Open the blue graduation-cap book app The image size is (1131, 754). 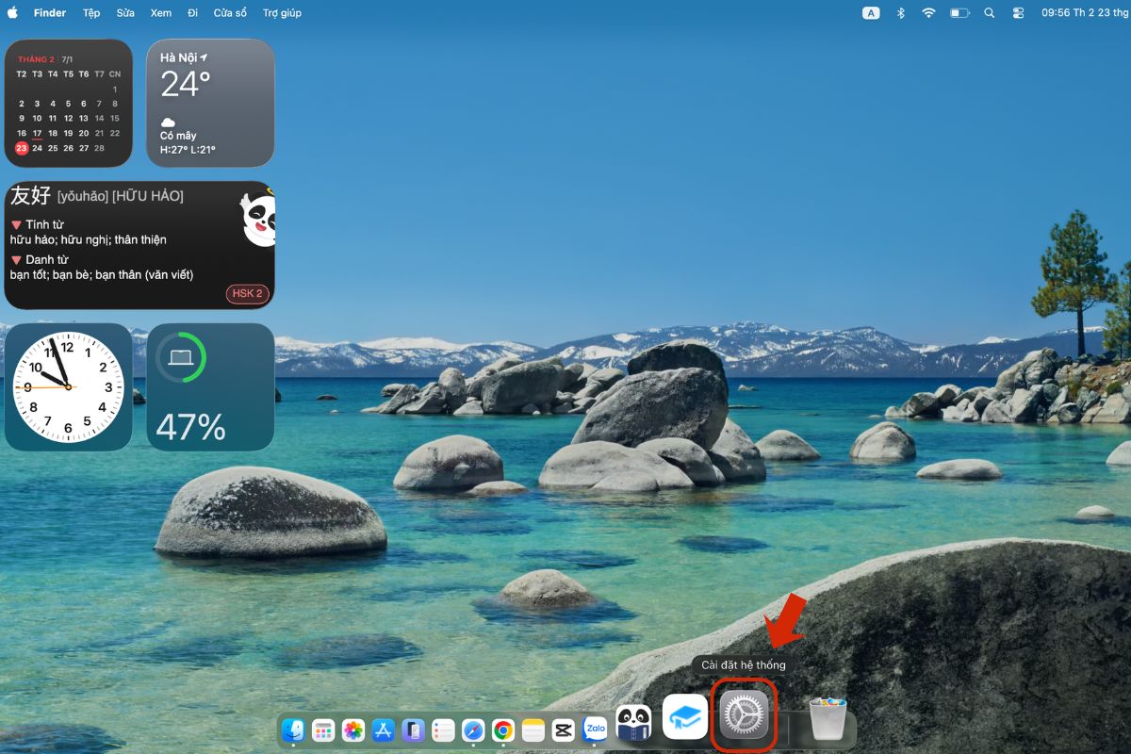[685, 717]
